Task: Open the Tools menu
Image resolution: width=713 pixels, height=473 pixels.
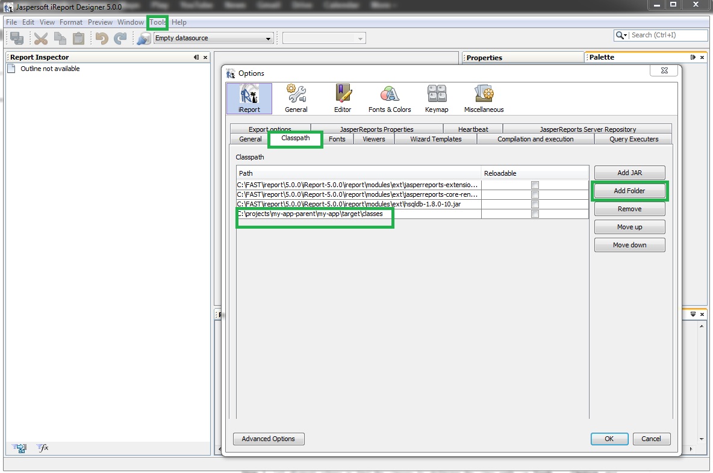Action: point(157,22)
